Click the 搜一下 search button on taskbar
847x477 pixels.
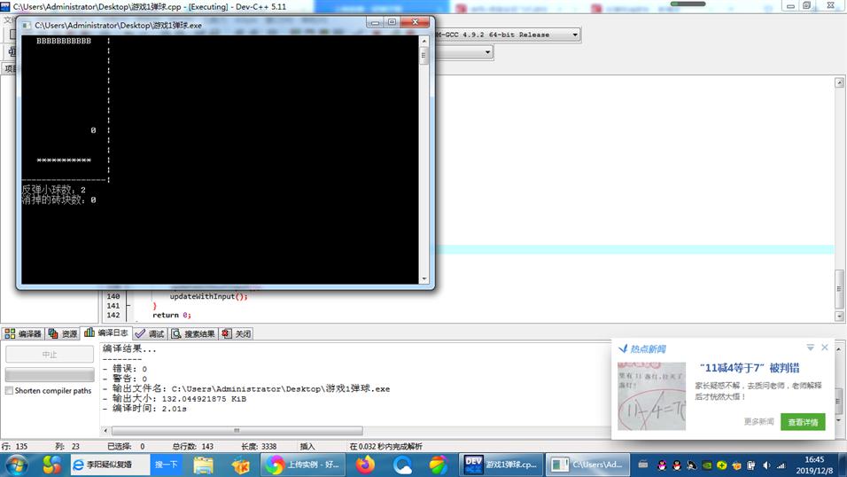tap(167, 465)
